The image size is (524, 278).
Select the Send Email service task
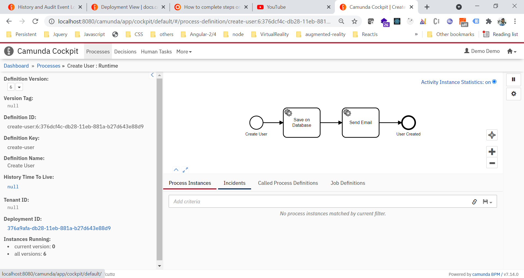[x=361, y=123]
